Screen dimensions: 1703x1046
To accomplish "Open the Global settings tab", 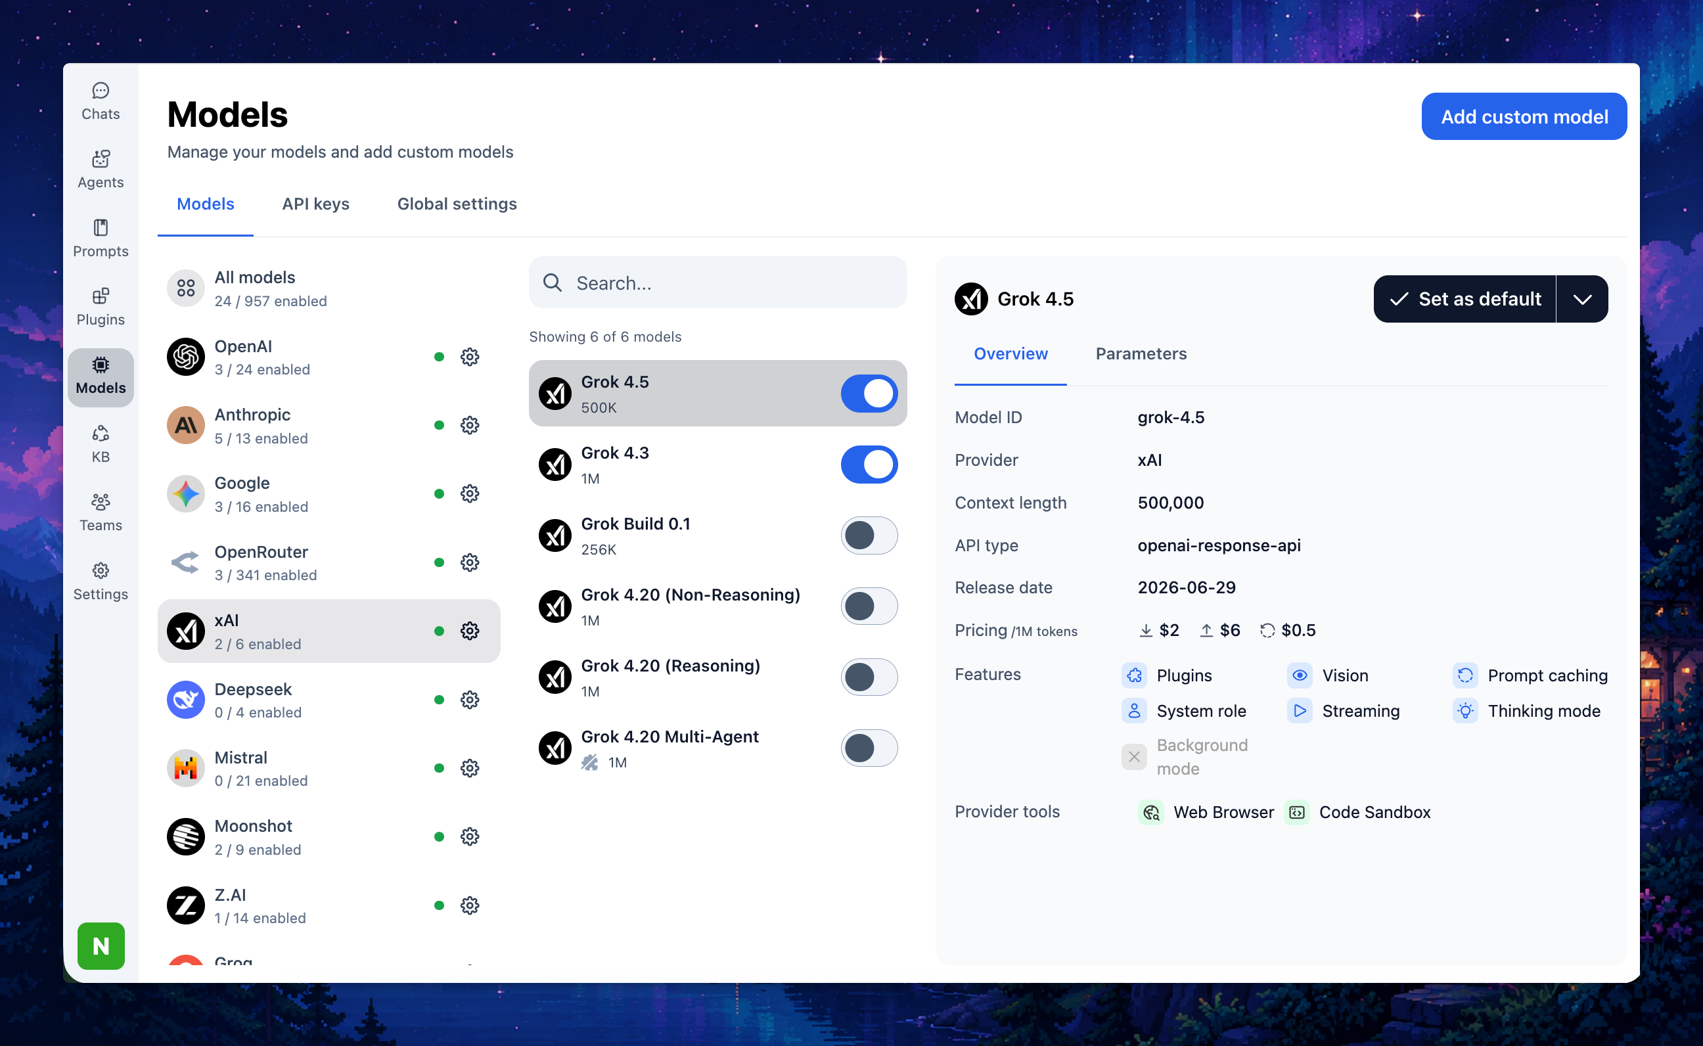I will point(457,204).
